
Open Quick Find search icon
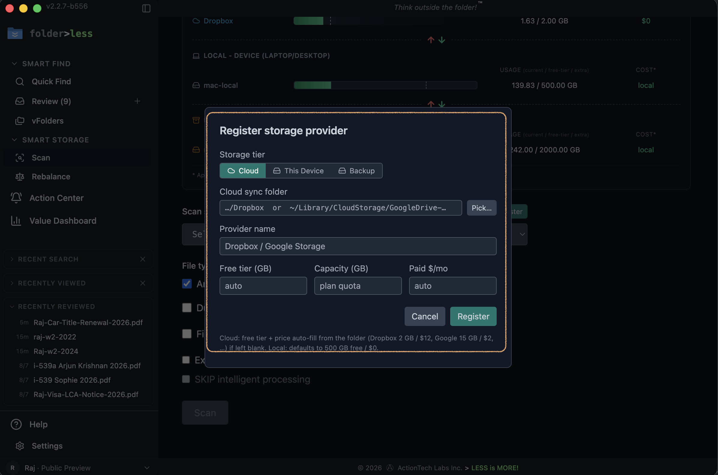[20, 82]
